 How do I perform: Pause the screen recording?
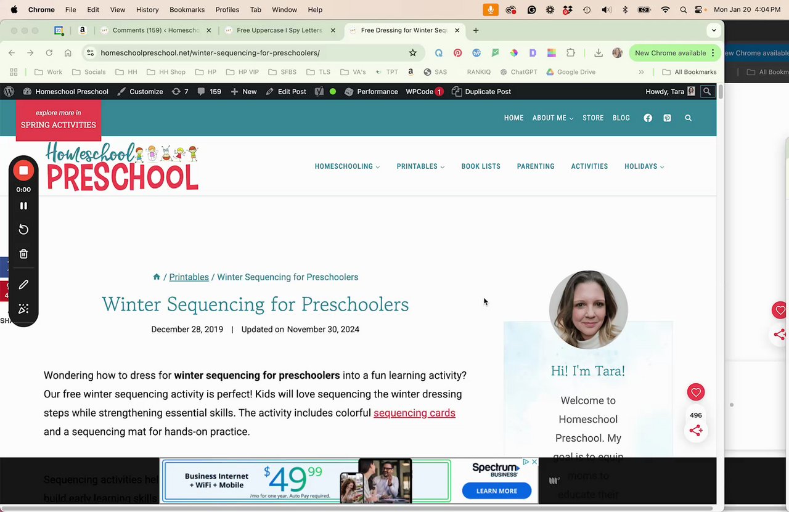(23, 206)
